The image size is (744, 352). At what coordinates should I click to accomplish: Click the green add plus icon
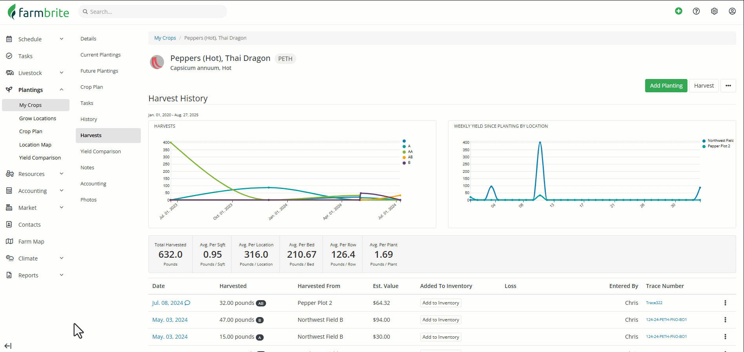click(678, 11)
